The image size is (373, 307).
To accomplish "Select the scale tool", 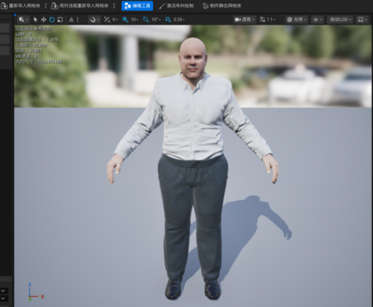I will click(60, 19).
